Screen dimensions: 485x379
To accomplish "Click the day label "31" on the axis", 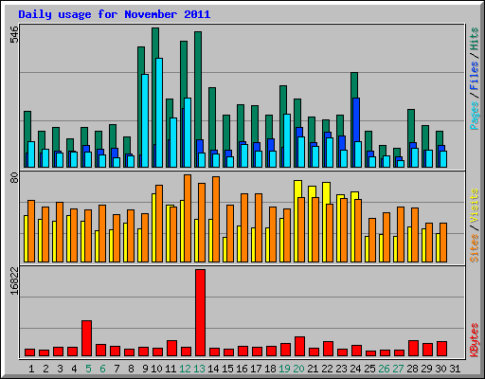I will (455, 369).
